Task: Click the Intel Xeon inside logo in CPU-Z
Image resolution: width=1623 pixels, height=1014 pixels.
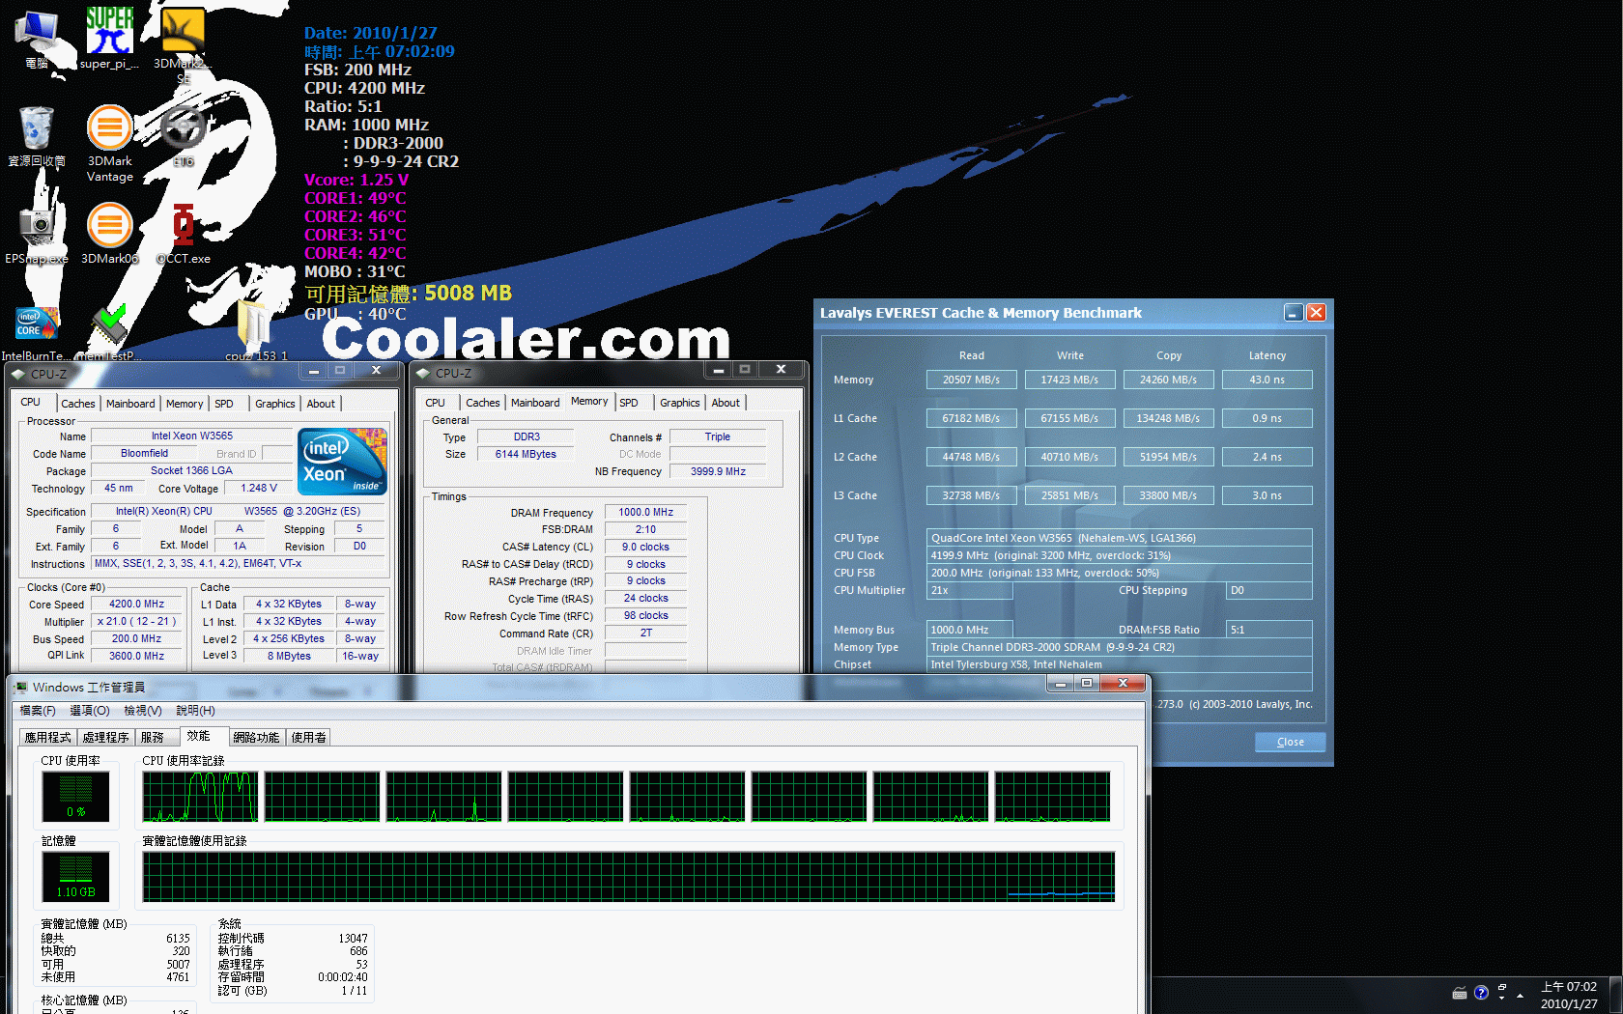Action: 342,462
